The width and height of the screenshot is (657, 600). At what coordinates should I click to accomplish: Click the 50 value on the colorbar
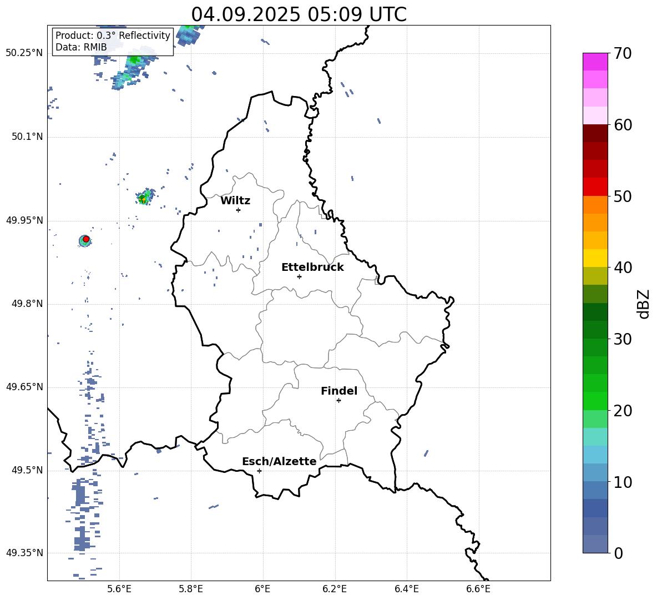[x=623, y=196]
